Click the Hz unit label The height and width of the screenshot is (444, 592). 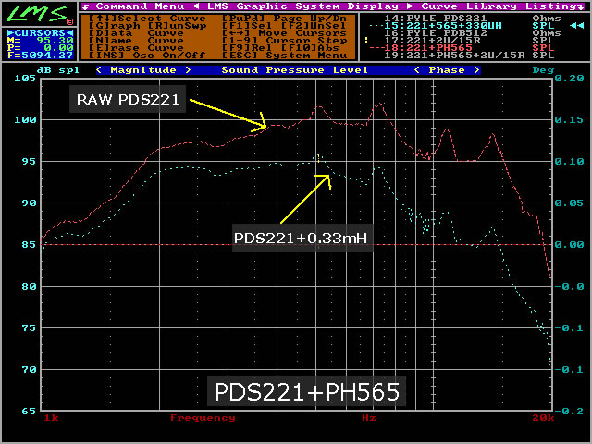pos(369,417)
